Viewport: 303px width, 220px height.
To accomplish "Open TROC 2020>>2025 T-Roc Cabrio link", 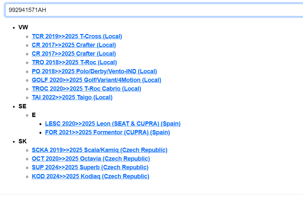I will point(86,89).
